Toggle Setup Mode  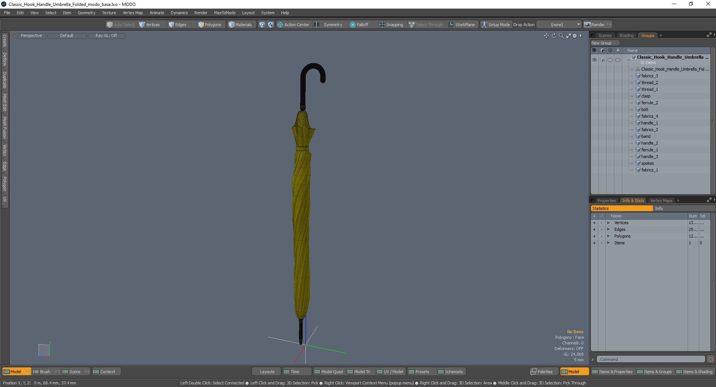coord(496,25)
